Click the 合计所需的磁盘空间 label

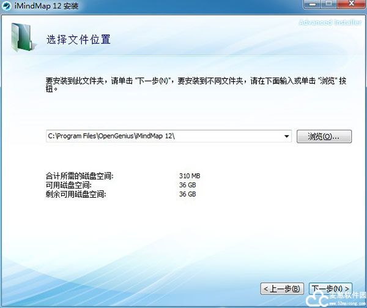[80, 176]
